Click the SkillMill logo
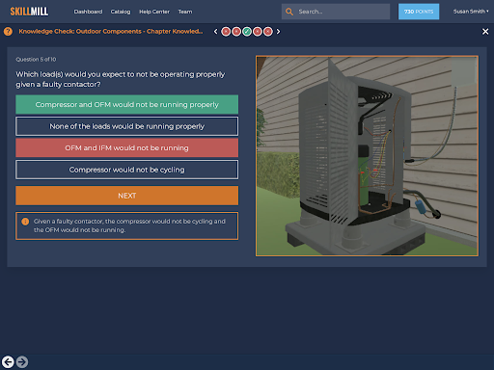Screen dimensions: 494x370 coord(29,12)
